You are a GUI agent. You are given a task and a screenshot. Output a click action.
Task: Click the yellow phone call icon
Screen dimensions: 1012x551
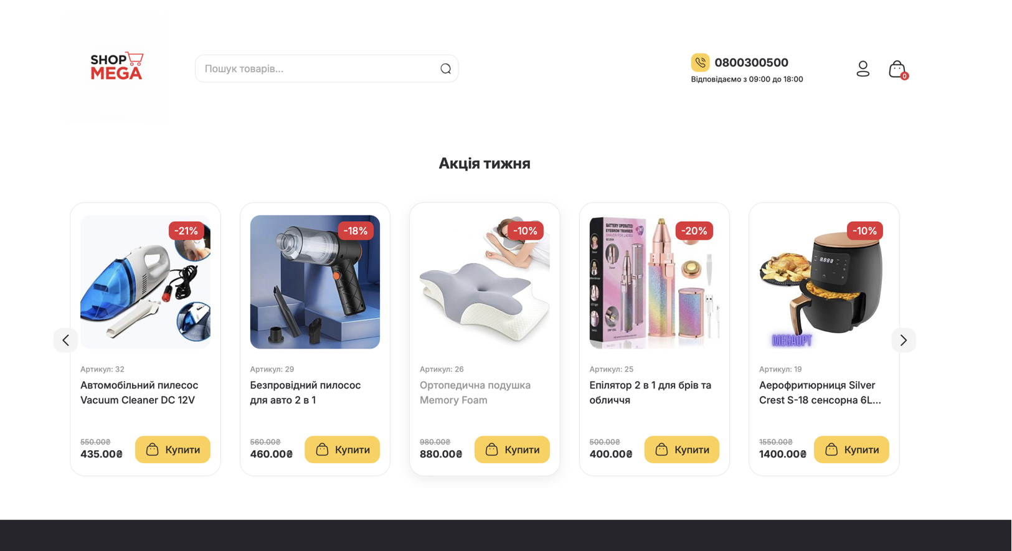(700, 62)
